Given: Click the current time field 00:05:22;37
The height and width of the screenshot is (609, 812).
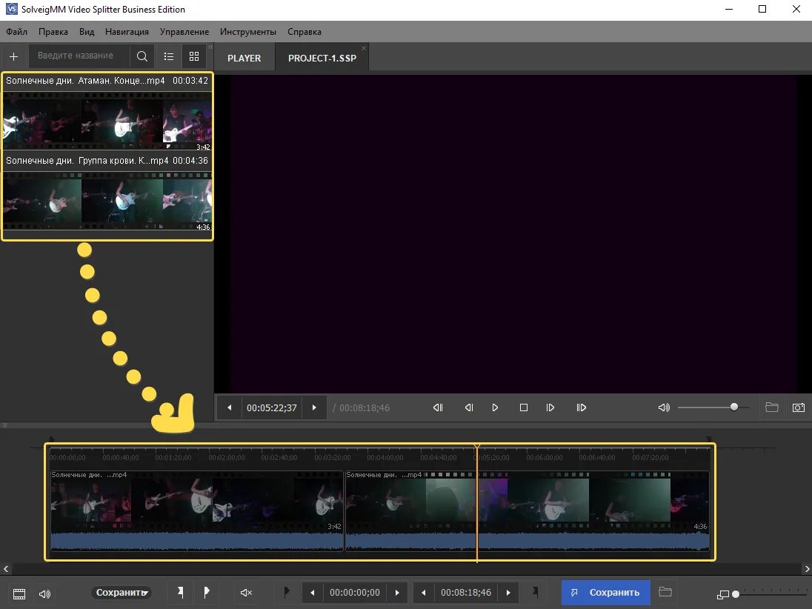Looking at the screenshot, I should coord(272,408).
